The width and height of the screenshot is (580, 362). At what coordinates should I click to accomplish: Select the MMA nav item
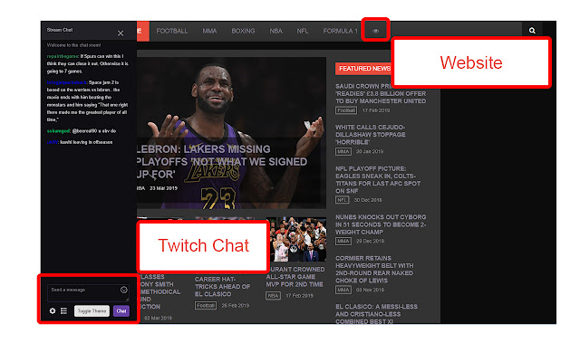[x=209, y=31]
